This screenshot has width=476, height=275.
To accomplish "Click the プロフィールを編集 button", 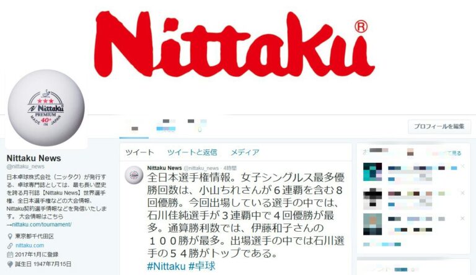I will coord(439,126).
